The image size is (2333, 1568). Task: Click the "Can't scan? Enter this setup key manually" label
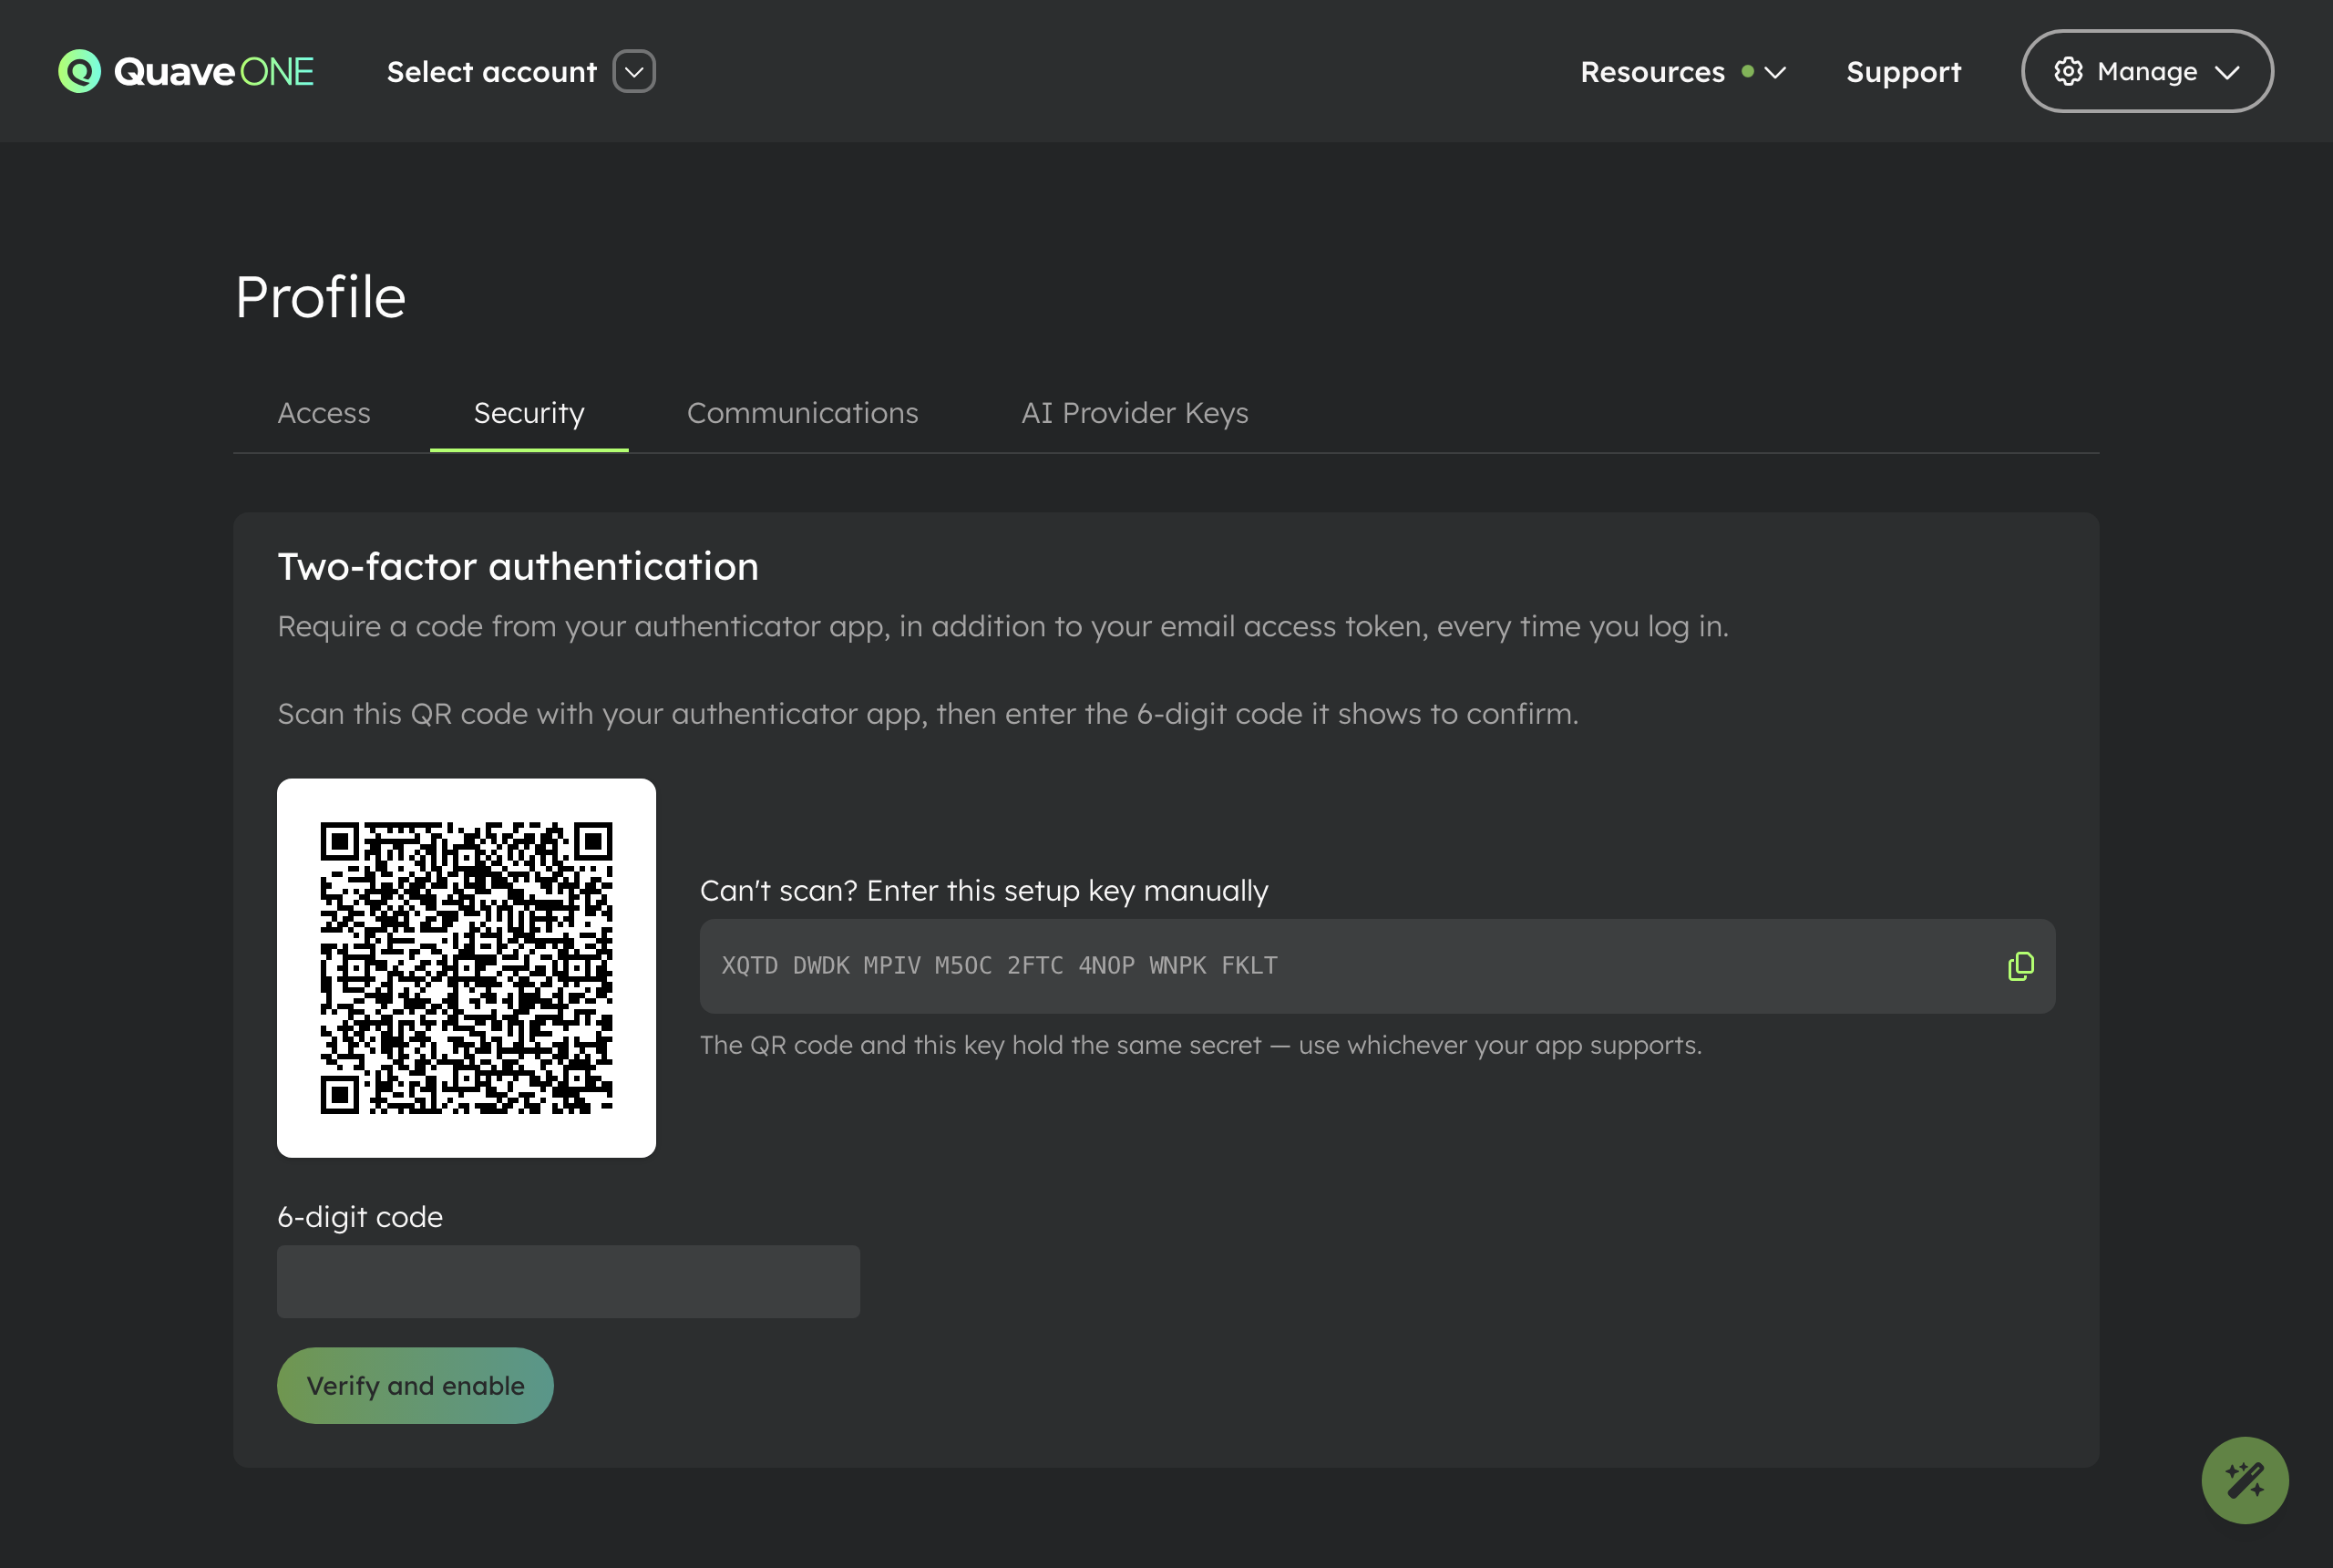coord(983,891)
